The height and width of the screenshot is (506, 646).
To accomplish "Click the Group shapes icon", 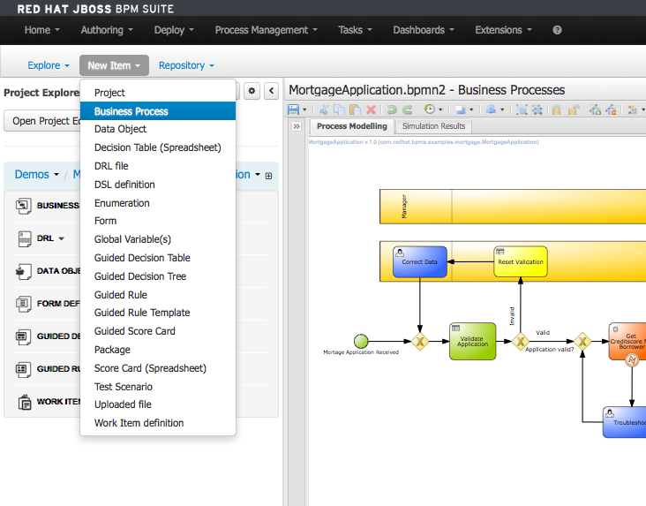I will [522, 110].
